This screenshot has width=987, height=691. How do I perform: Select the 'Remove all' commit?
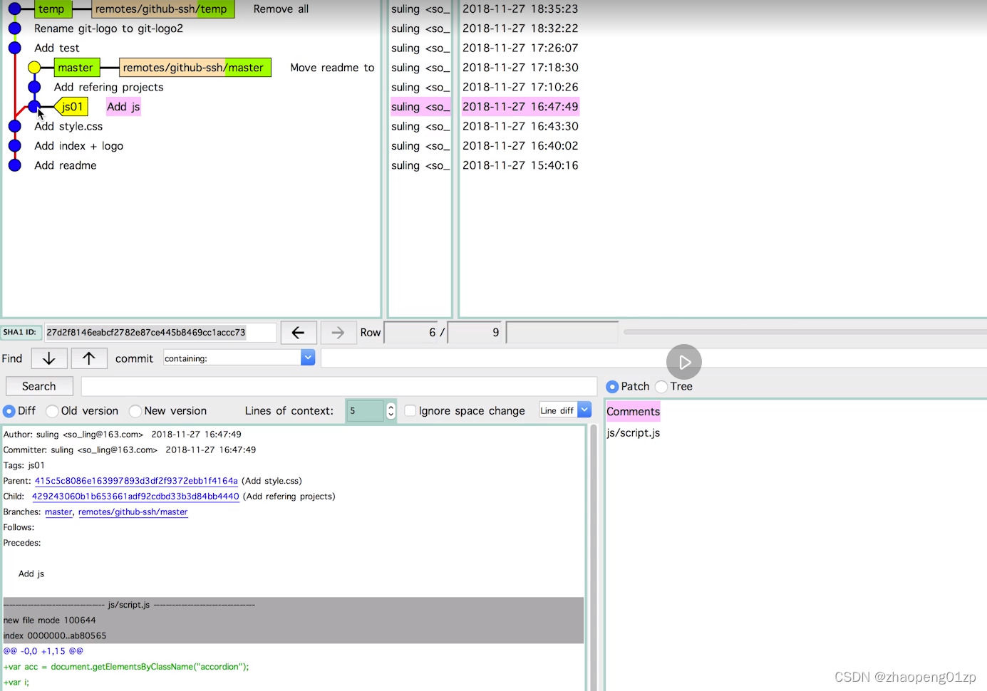[x=281, y=9]
